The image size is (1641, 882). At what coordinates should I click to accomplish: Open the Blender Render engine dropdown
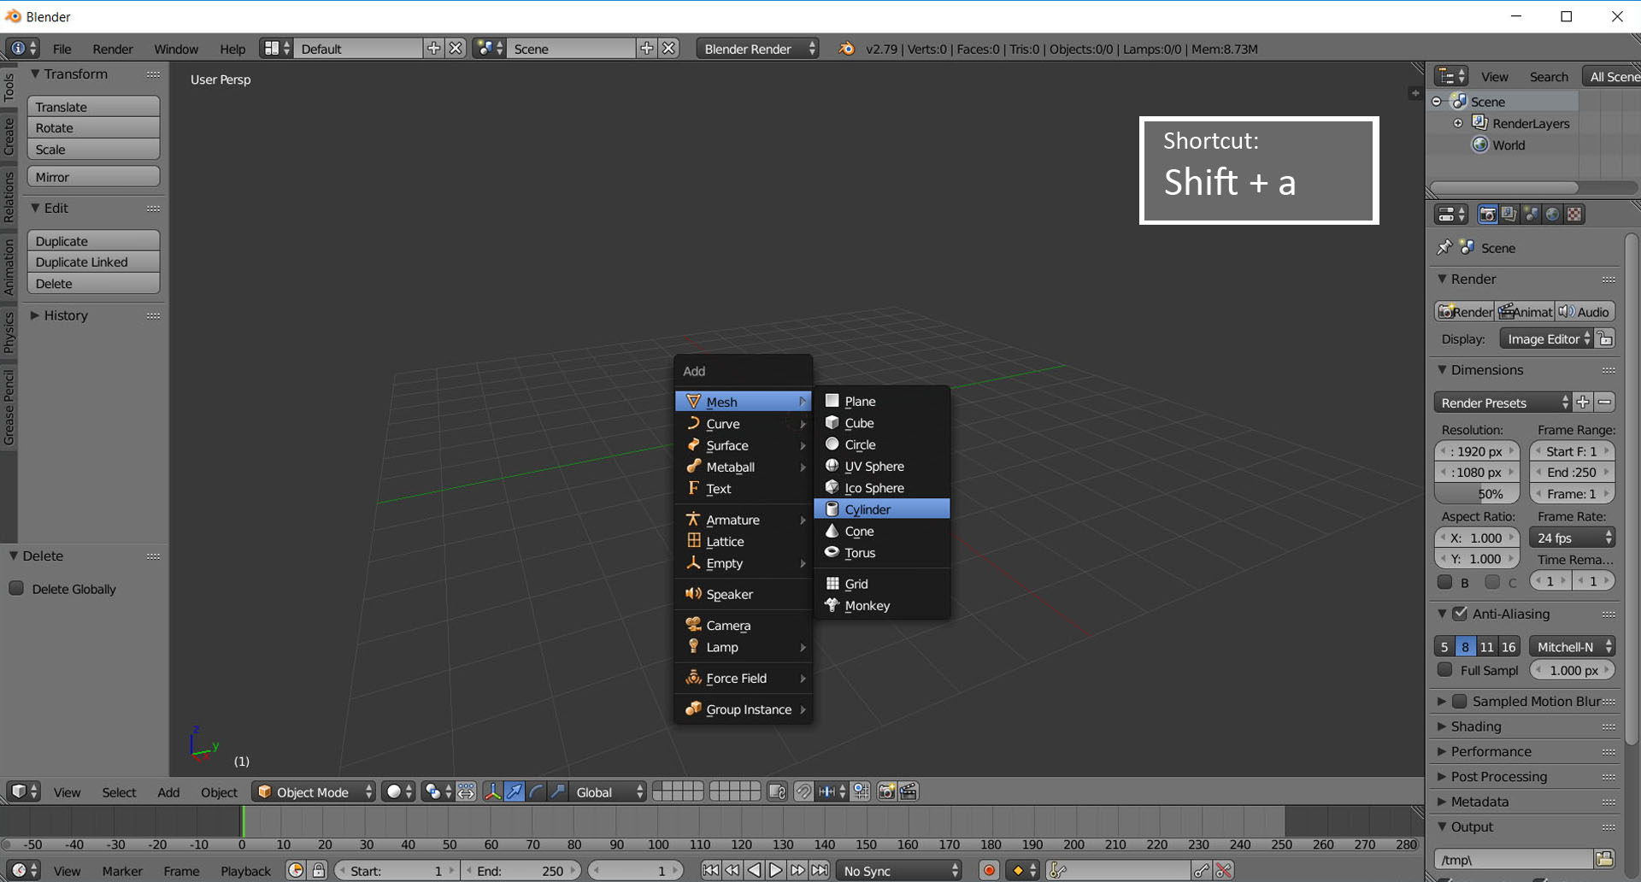(x=757, y=49)
